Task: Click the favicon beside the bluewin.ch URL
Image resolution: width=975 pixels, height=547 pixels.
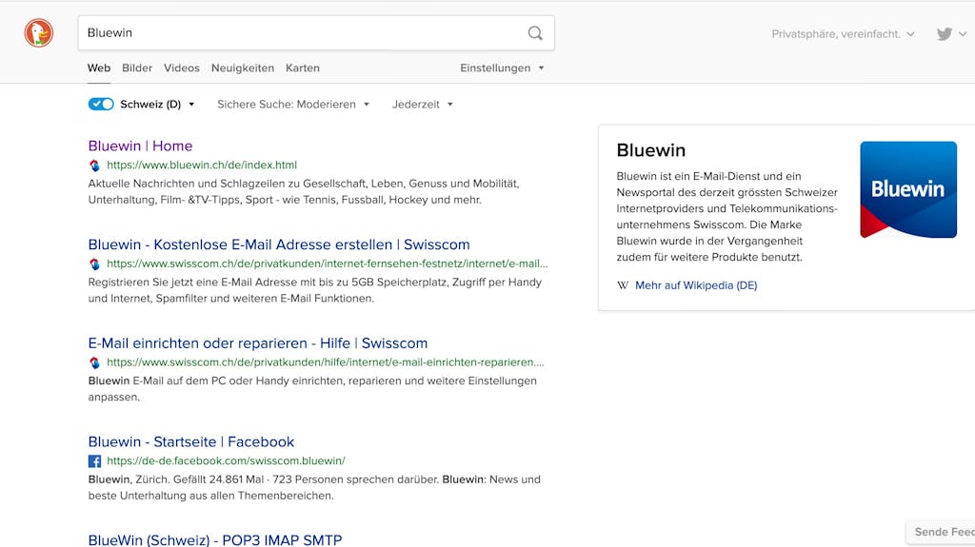Action: tap(94, 166)
